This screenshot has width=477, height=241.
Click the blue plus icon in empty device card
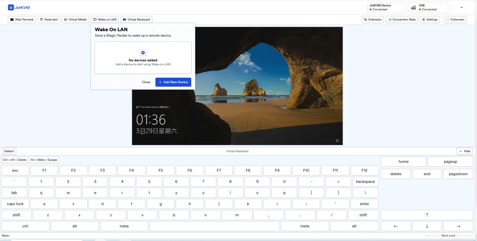click(x=143, y=53)
